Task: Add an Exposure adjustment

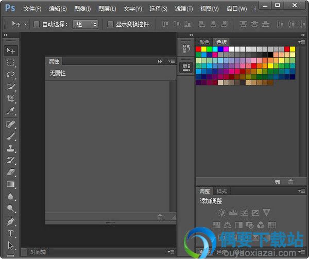Action: [x=255, y=213]
